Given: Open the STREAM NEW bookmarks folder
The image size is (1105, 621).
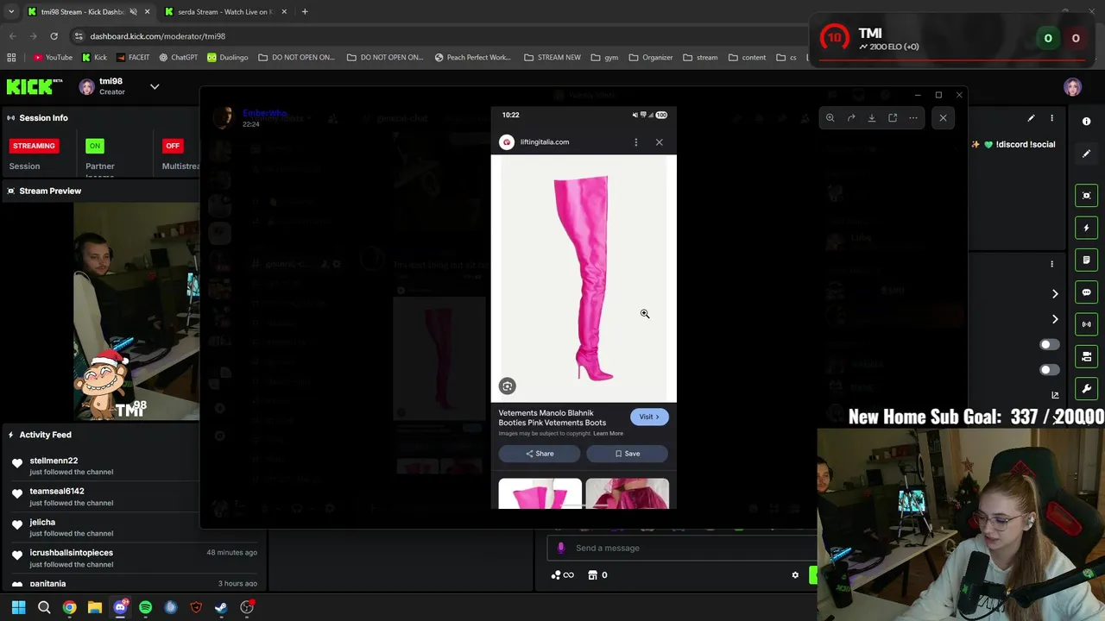Looking at the screenshot, I should tap(552, 58).
